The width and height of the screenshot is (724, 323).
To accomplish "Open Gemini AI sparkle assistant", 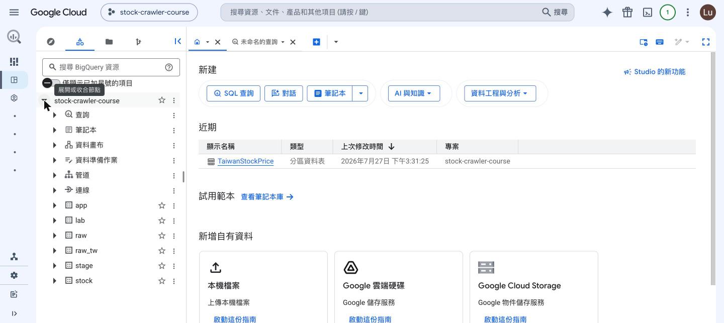I will [607, 12].
